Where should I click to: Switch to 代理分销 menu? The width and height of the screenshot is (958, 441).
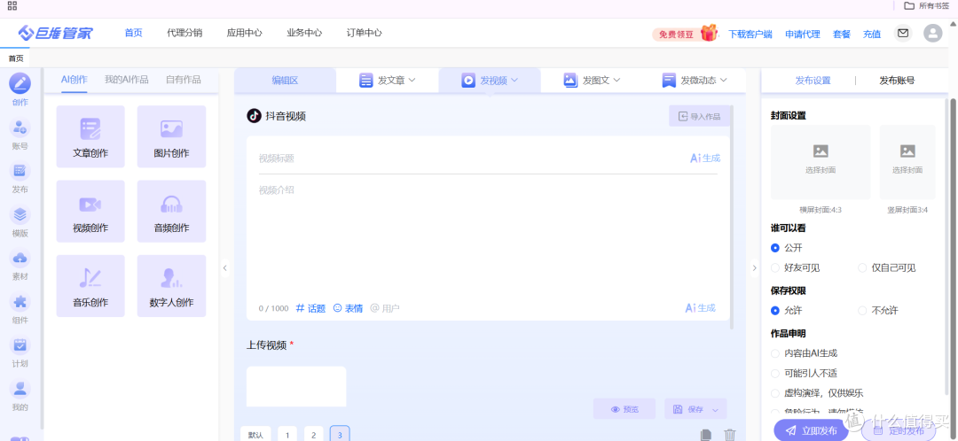click(x=185, y=33)
